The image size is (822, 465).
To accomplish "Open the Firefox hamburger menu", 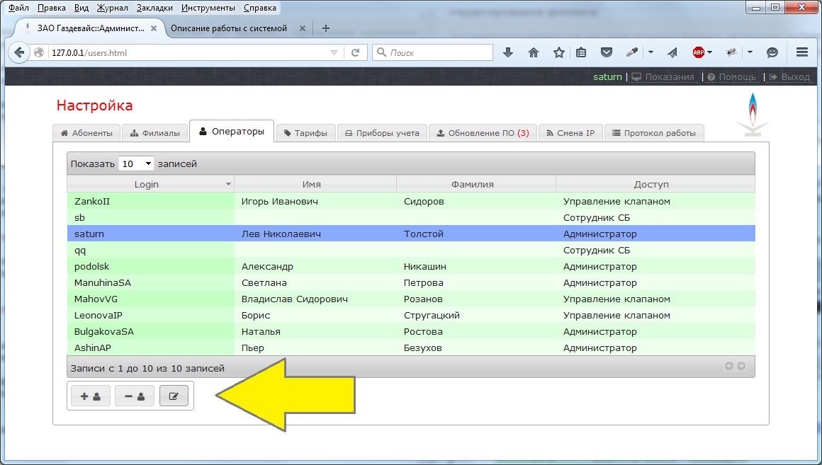I will click(802, 52).
